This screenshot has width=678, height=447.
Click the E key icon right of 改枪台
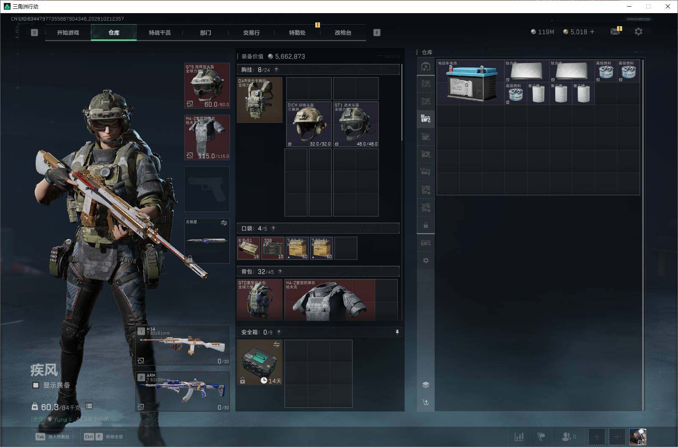coord(377,33)
